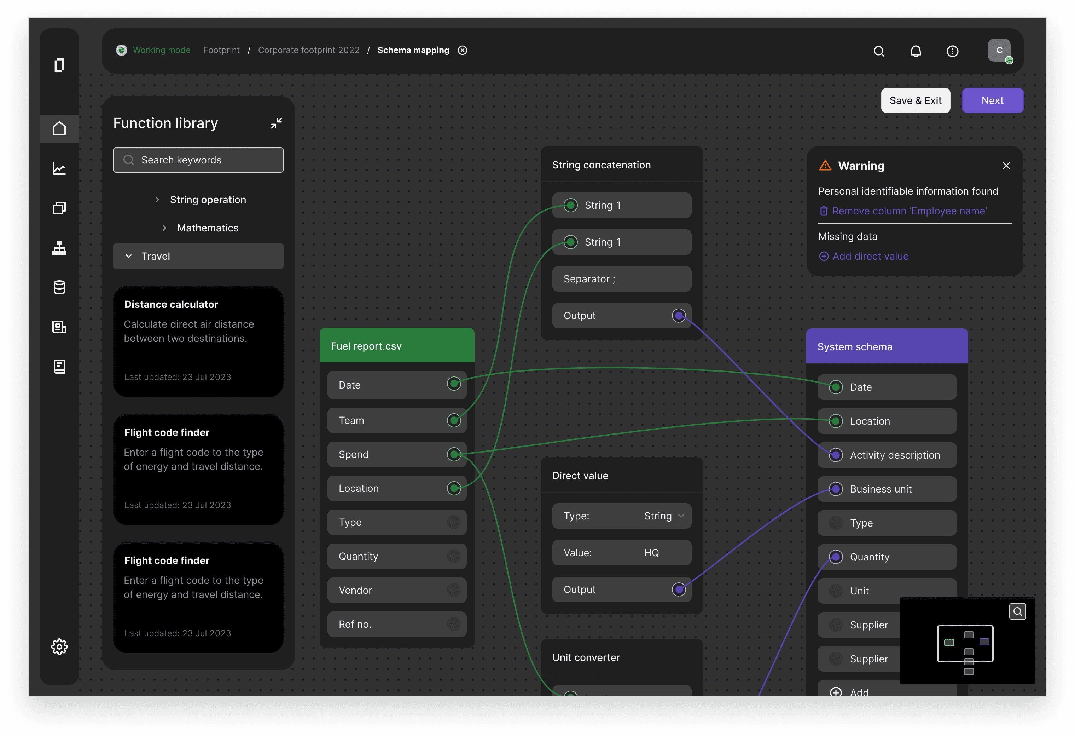This screenshot has width=1075, height=736.
Task: Click the Next button
Action: point(992,100)
